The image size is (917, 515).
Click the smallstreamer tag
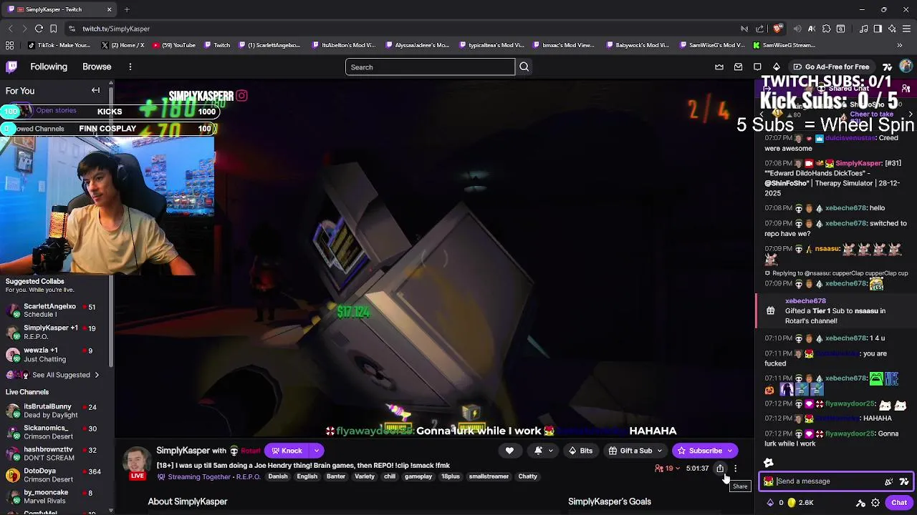coord(489,476)
